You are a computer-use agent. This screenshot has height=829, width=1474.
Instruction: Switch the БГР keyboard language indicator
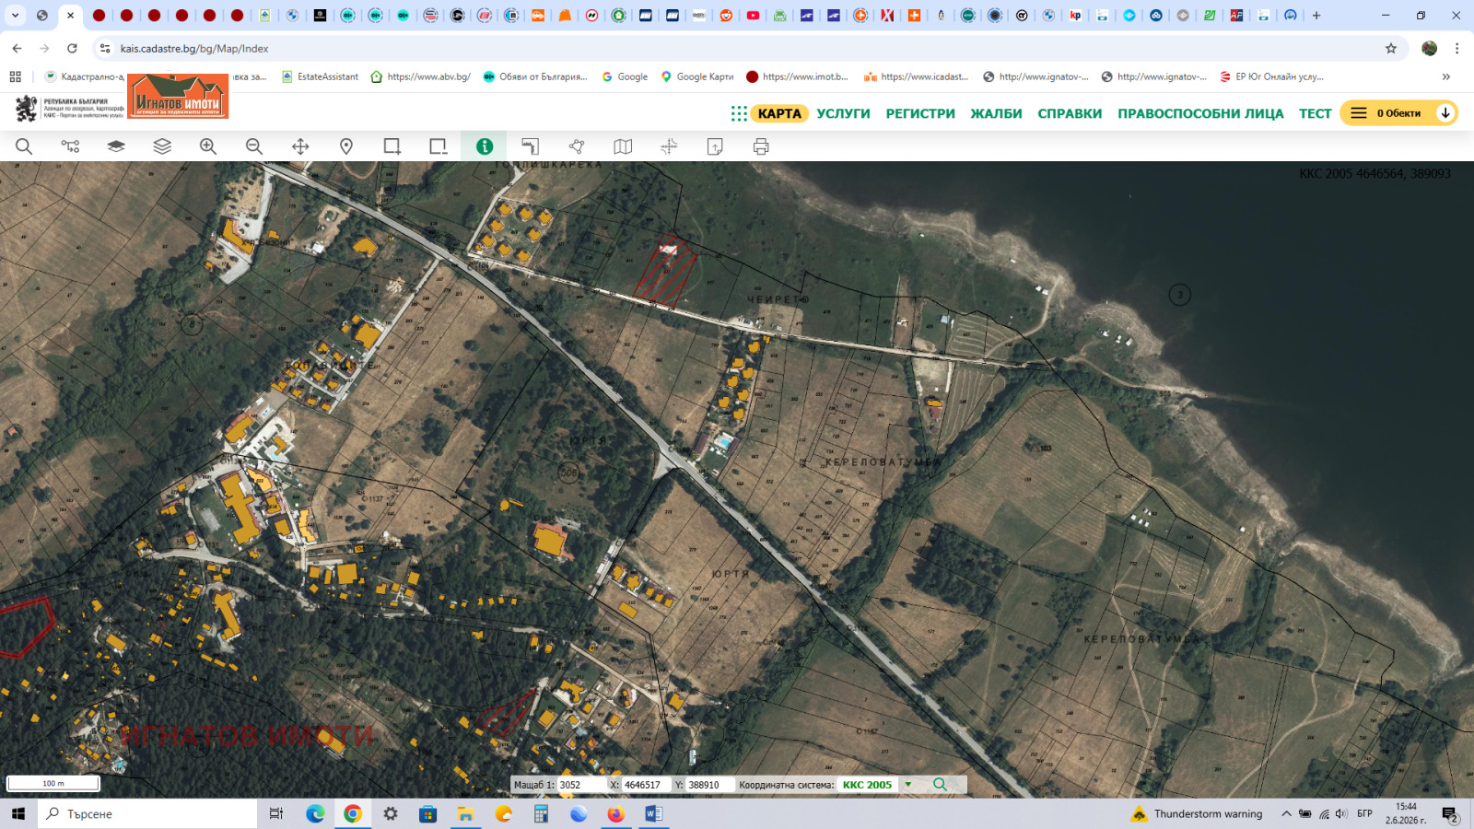[x=1364, y=814]
